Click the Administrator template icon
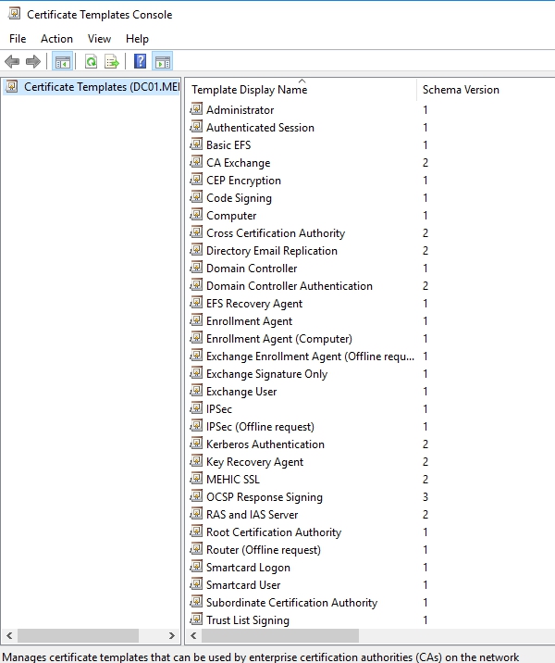 pos(196,109)
